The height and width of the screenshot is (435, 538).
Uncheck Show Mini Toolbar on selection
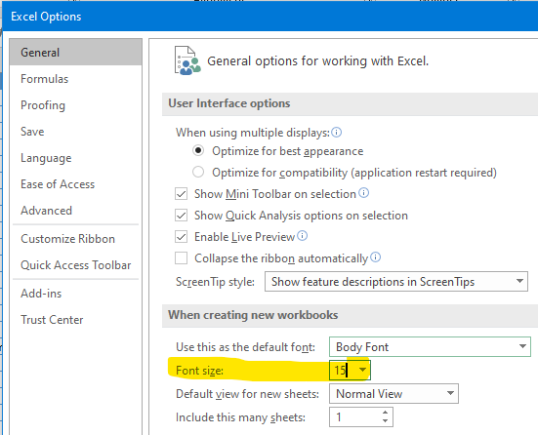[182, 194]
